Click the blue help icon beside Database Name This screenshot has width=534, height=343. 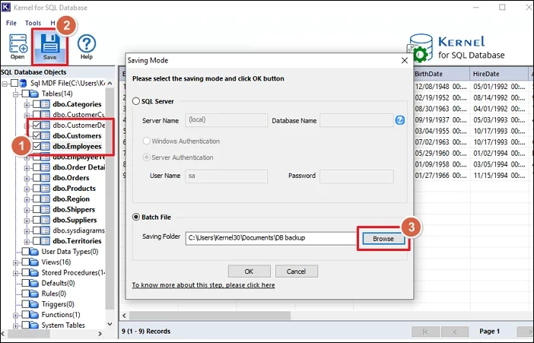(x=399, y=120)
